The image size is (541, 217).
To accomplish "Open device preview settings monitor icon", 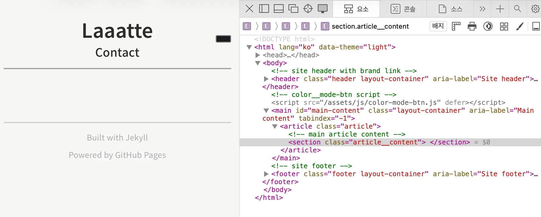I will click(x=323, y=9).
